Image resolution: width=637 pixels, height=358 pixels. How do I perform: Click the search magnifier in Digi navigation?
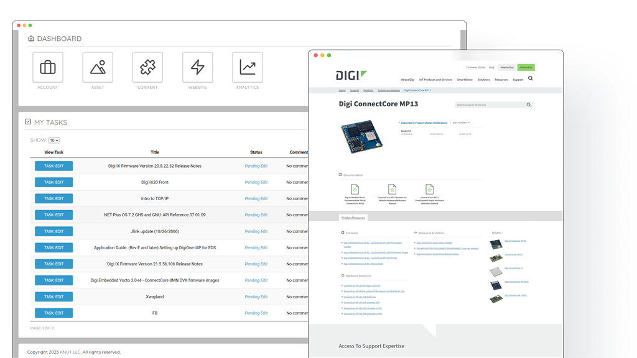[x=531, y=78]
